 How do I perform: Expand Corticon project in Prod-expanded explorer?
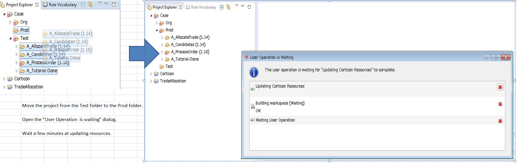pyautogui.click(x=151, y=74)
